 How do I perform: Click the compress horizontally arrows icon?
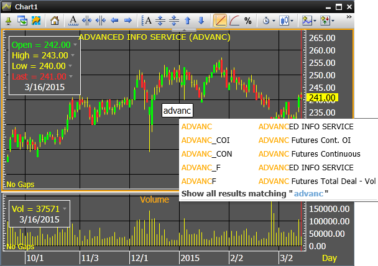(x=101, y=21)
